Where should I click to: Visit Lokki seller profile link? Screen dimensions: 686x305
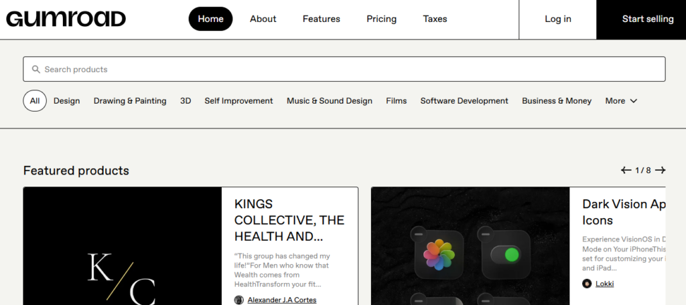tap(605, 284)
